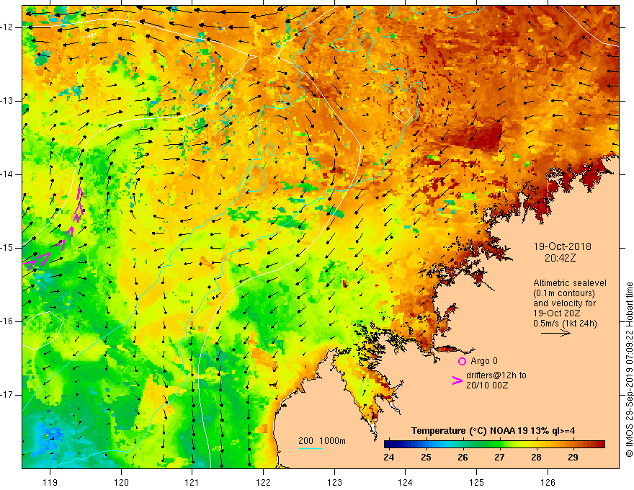The height and width of the screenshot is (490, 634).
Task: Click the temperature color bar
Action: click(494, 445)
